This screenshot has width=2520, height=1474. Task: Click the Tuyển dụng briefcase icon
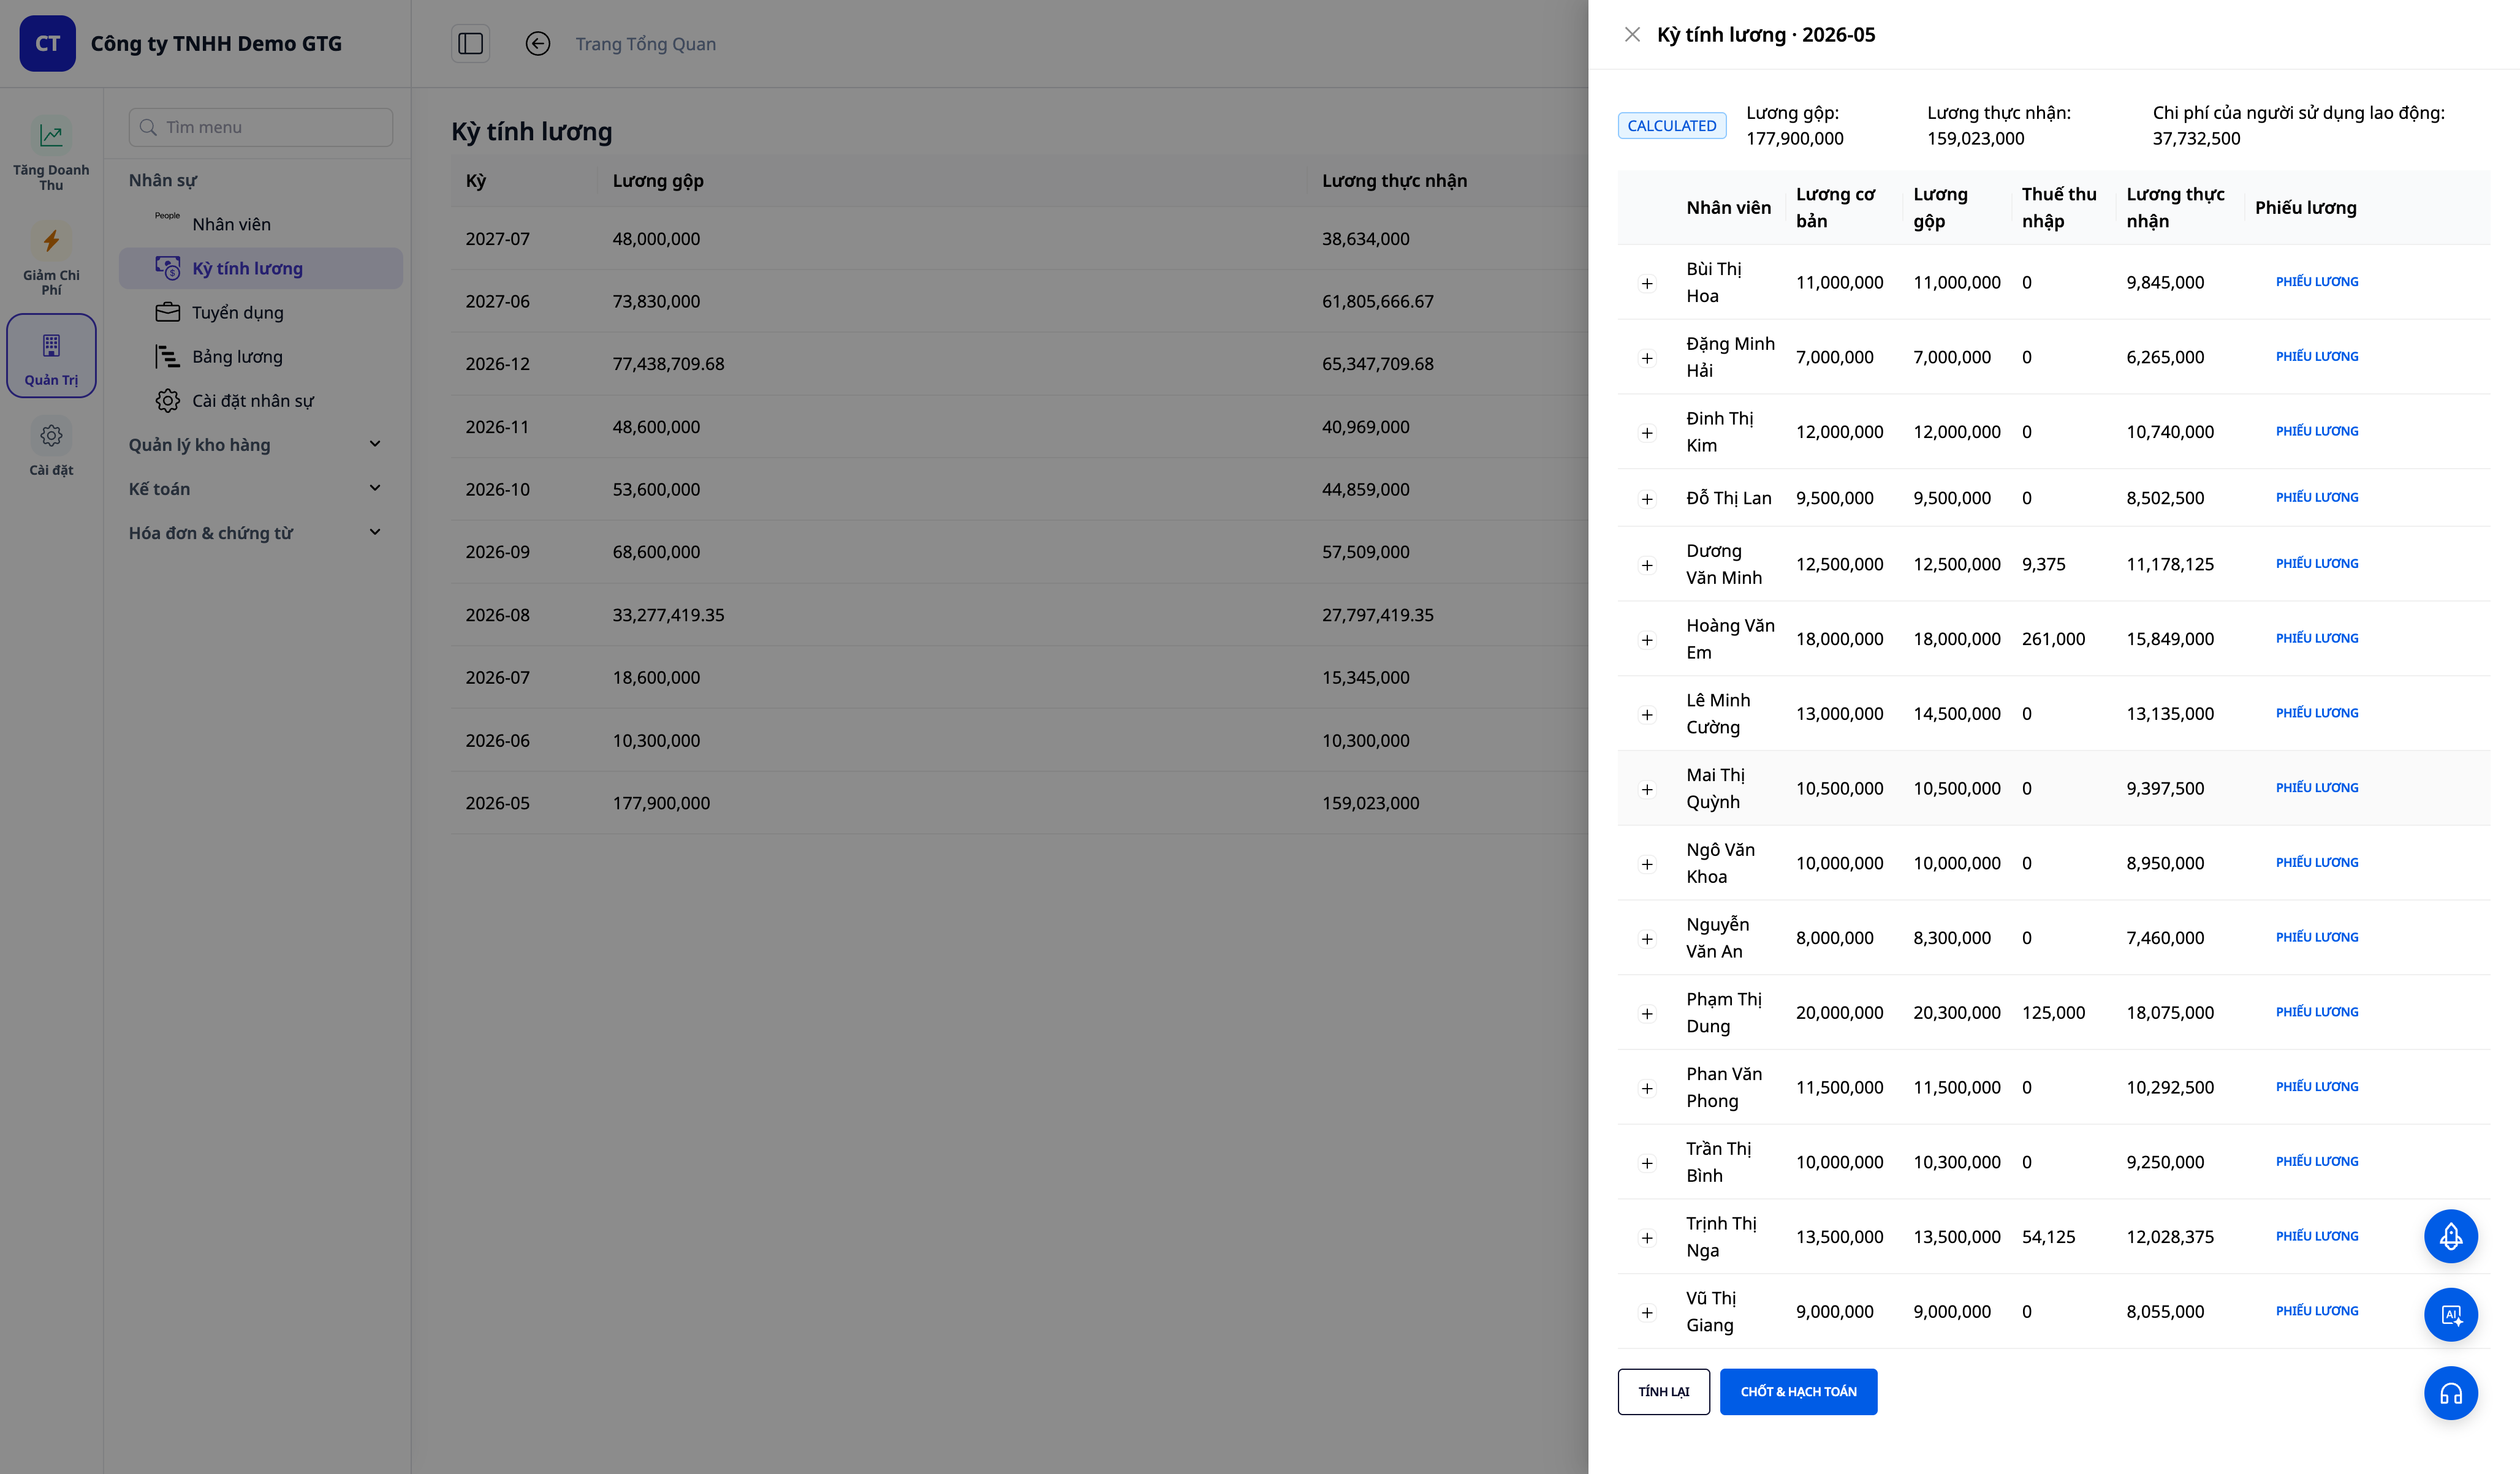168,312
